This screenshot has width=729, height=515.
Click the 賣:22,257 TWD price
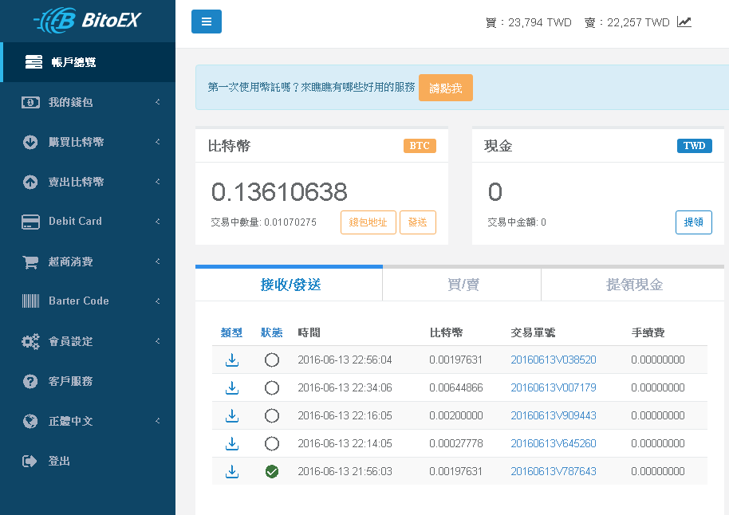pyautogui.click(x=627, y=22)
